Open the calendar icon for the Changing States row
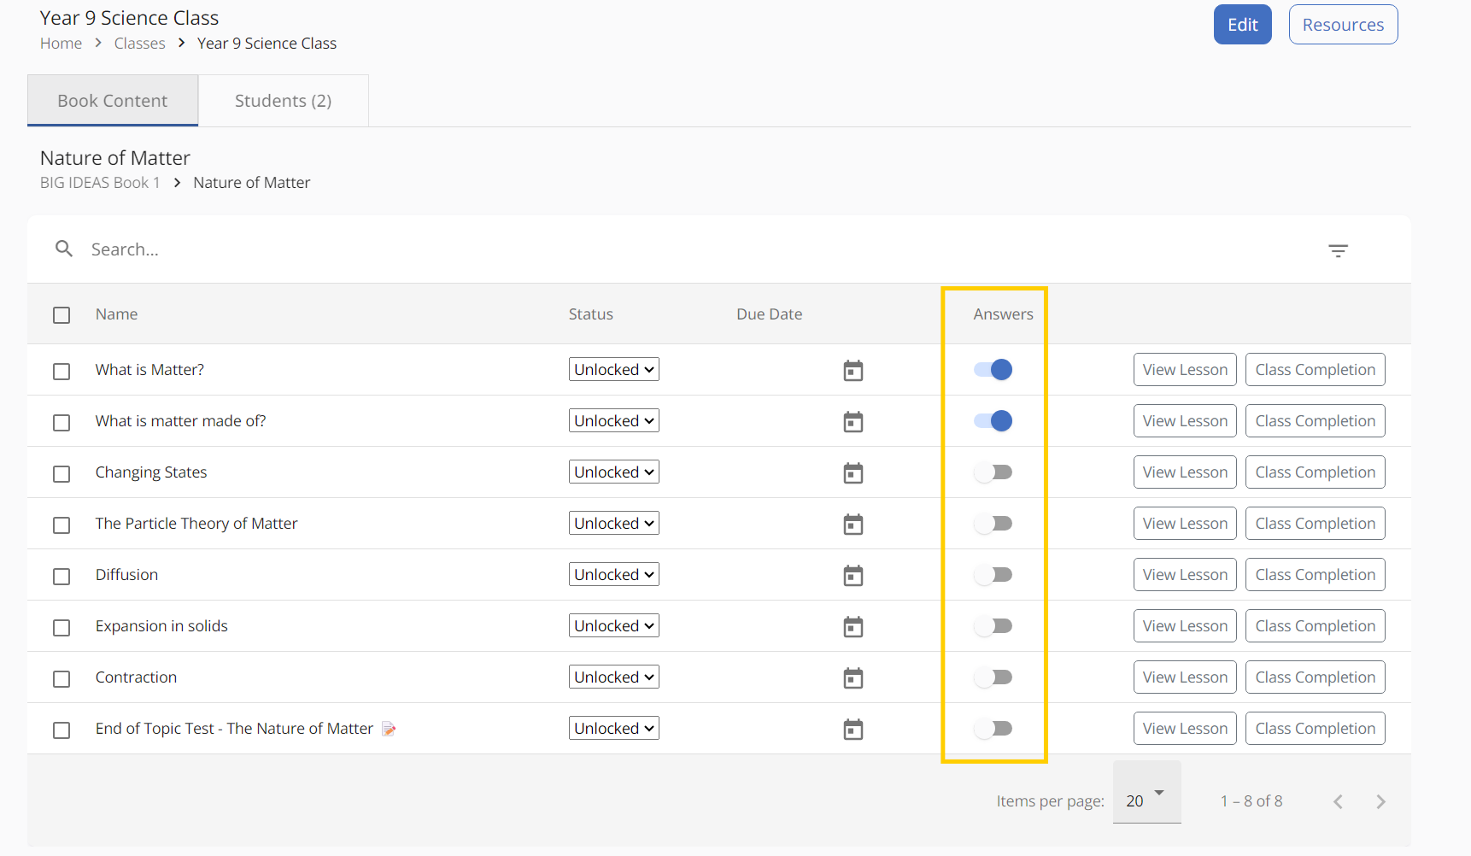1471x856 pixels. 853,473
